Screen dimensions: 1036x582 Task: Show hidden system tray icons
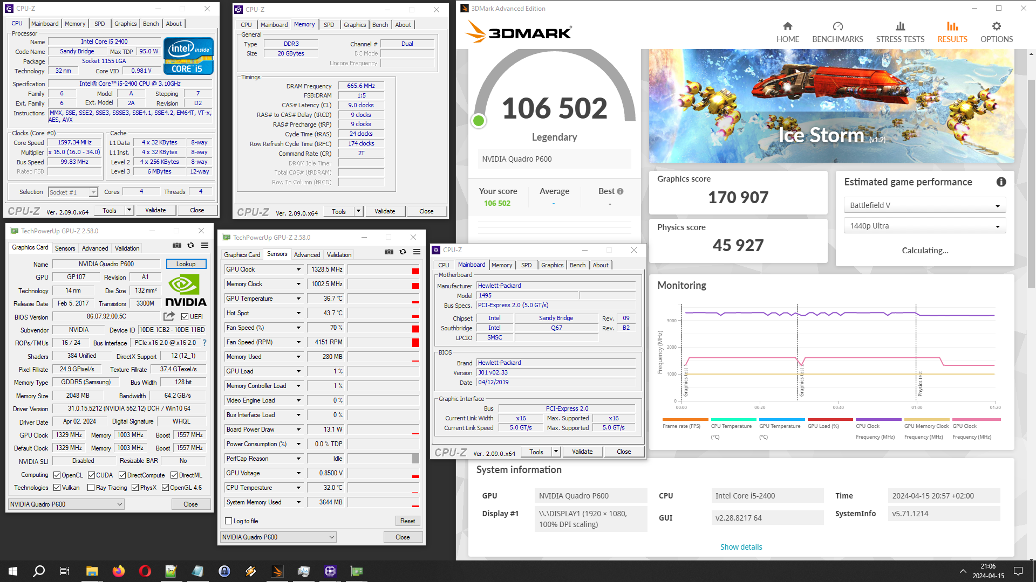[963, 571]
